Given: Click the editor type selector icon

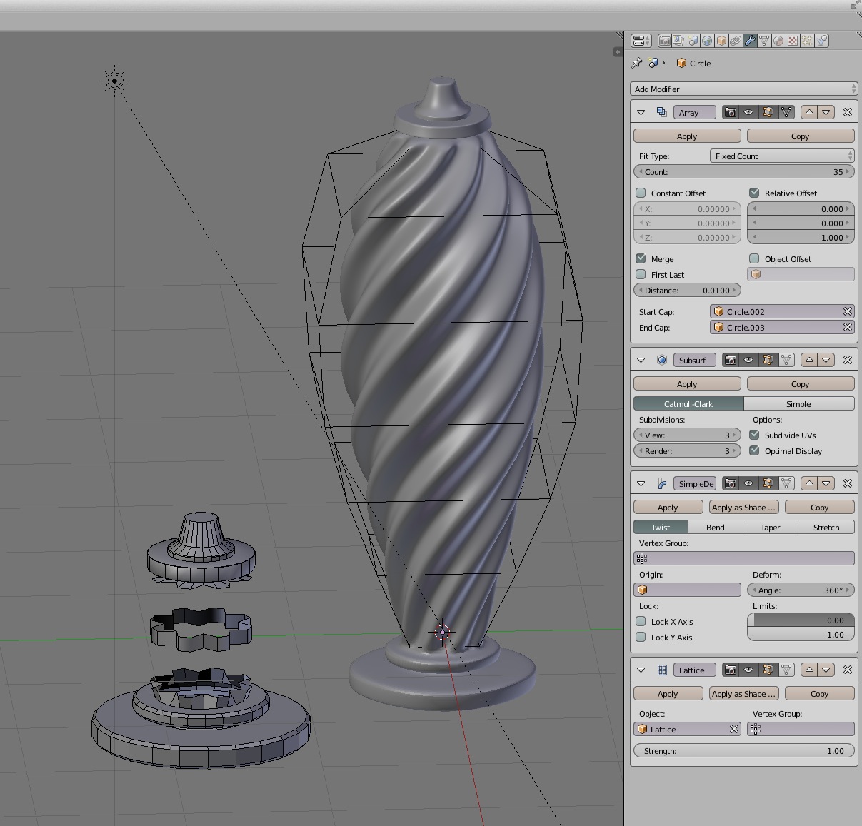Looking at the screenshot, I should (641, 41).
